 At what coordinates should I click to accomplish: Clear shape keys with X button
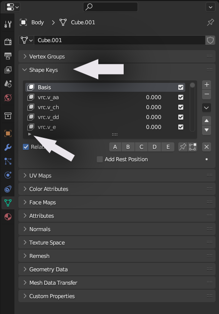(207, 147)
